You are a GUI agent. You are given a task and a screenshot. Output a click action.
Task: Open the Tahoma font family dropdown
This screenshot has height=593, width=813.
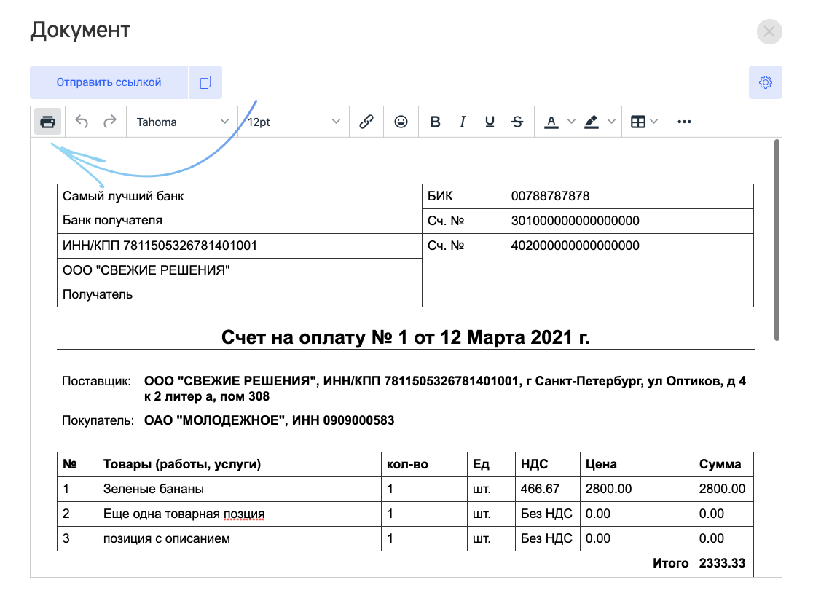point(182,122)
